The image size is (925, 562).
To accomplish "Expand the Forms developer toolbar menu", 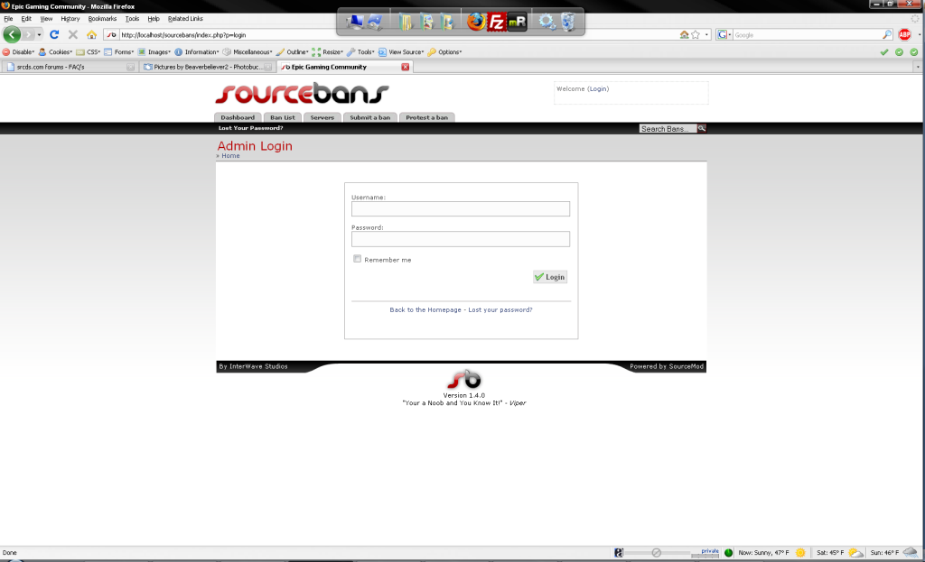I will (x=119, y=51).
